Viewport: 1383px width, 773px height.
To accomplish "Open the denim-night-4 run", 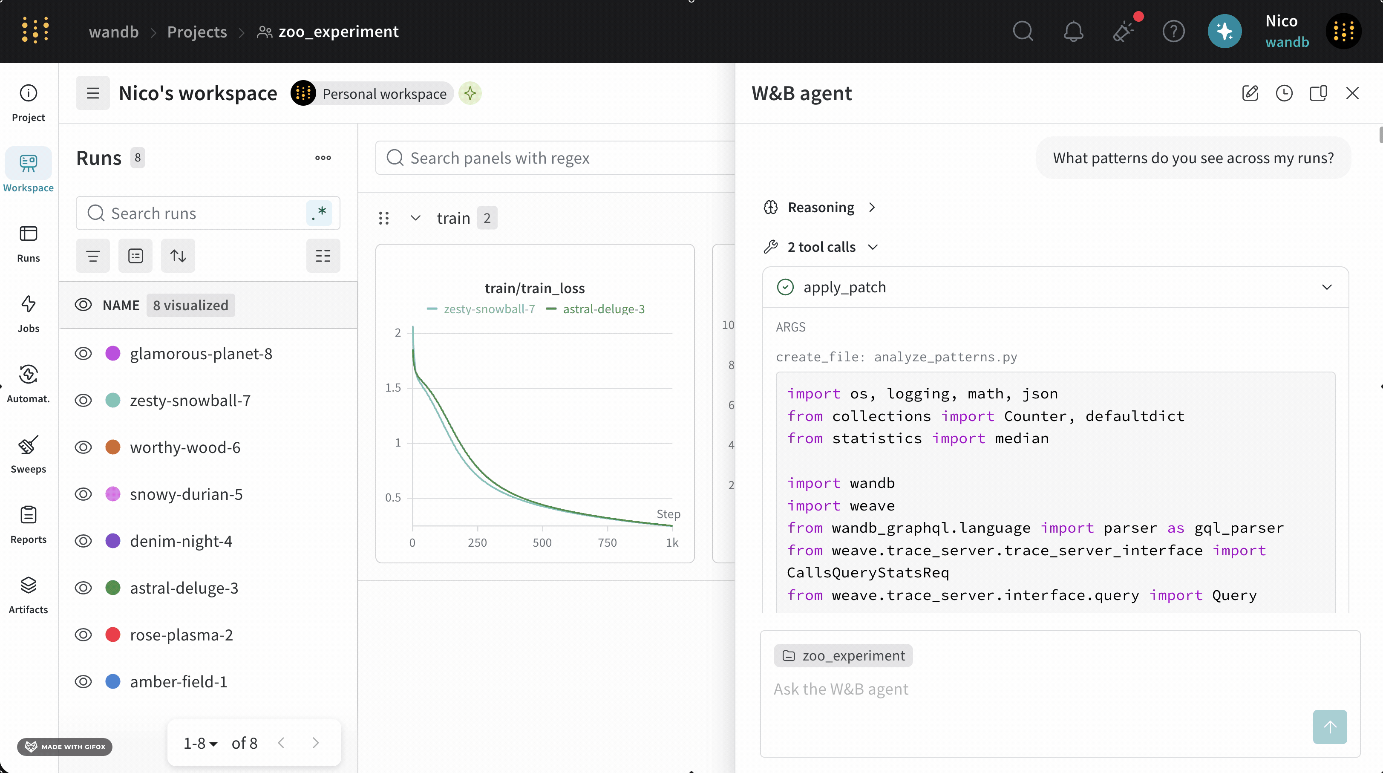I will [181, 541].
